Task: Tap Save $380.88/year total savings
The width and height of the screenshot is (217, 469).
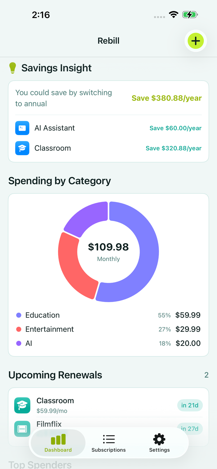Action: pyautogui.click(x=166, y=98)
